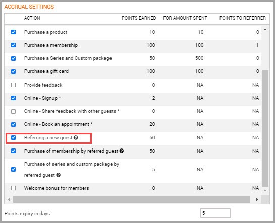Click the POINTS EARNED column header
Screen dimensions: 275x223
click(x=139, y=18)
